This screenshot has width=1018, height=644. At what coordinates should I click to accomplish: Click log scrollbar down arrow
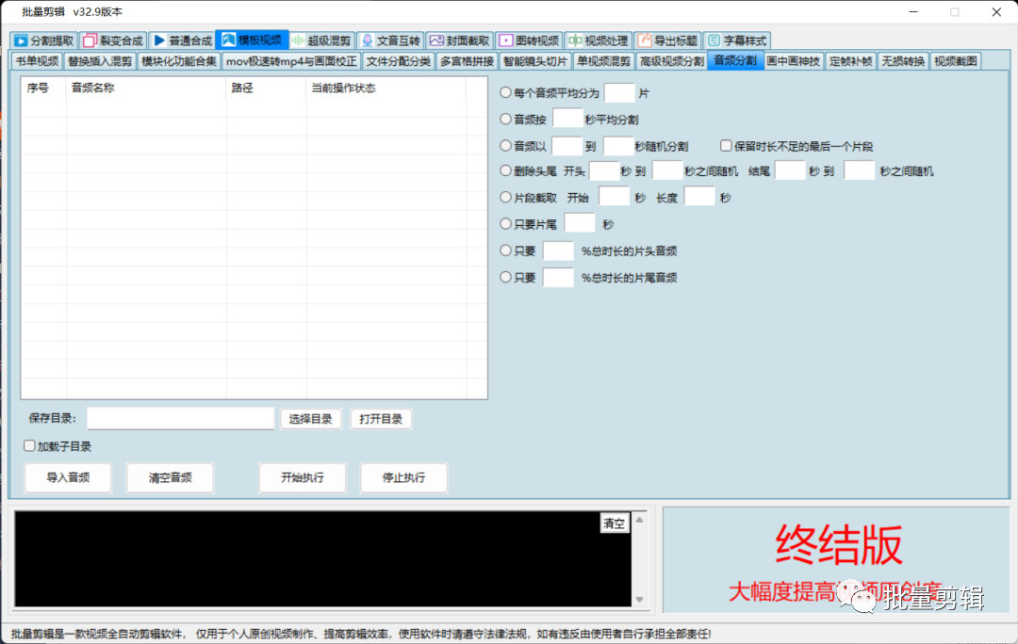639,599
